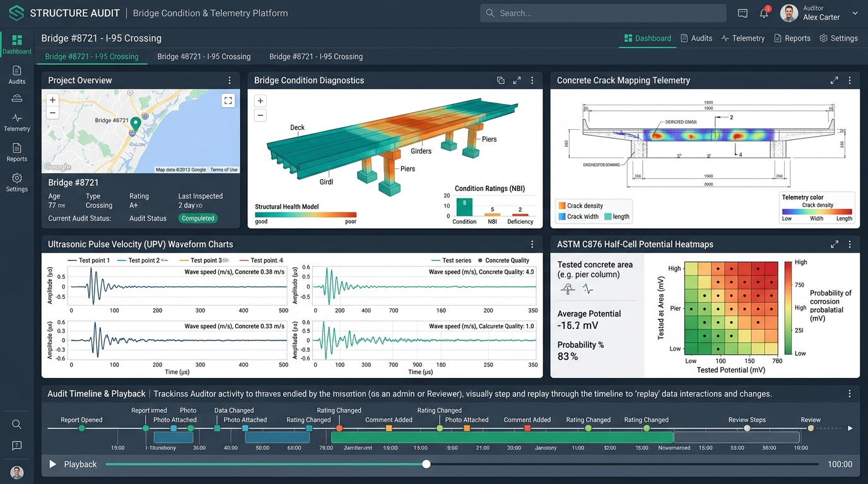The height and width of the screenshot is (484, 868).
Task: Open the Project Overview three-dot menu
Action: [x=230, y=81]
